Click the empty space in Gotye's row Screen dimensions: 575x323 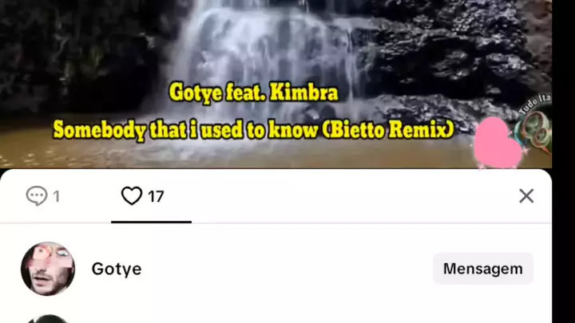286,269
